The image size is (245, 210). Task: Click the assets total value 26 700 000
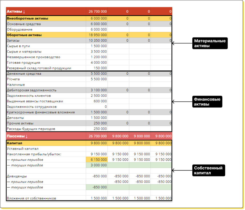[x=98, y=11]
